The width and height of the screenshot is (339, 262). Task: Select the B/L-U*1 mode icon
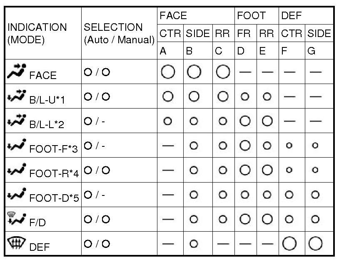tap(17, 96)
